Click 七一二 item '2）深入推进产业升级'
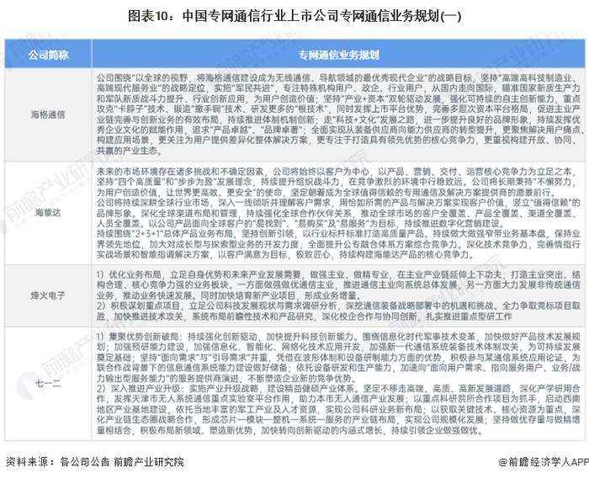 [x=338, y=409]
